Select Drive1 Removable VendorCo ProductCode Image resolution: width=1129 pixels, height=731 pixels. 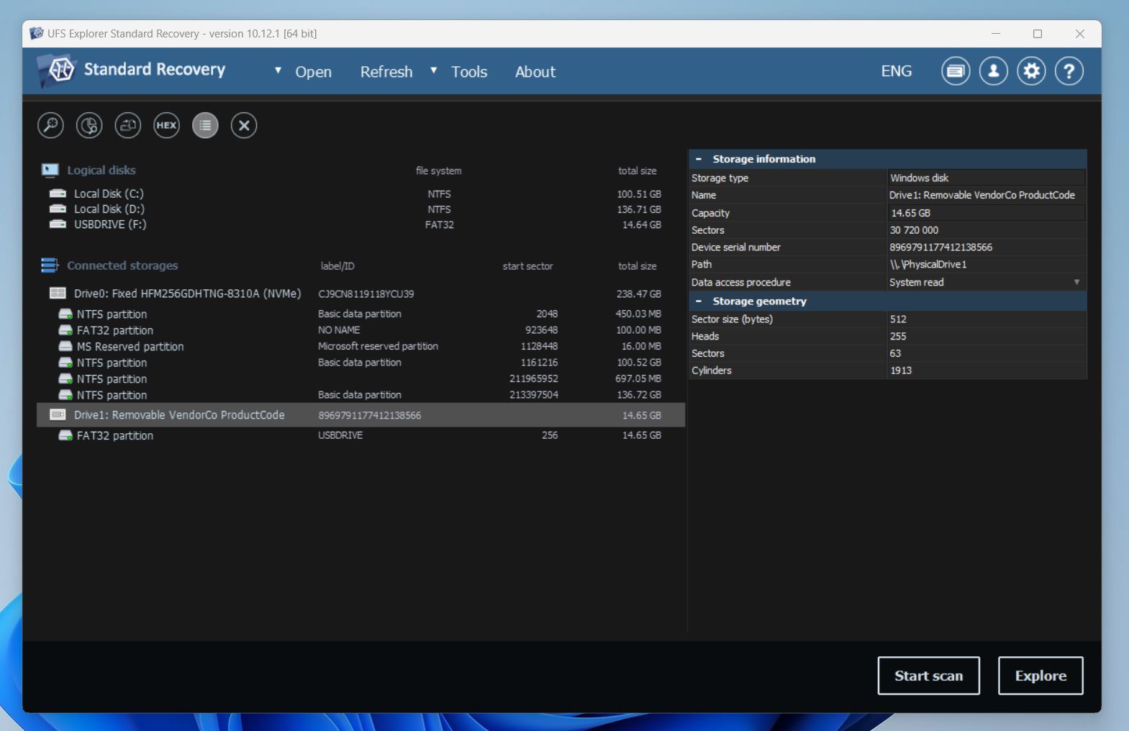point(361,415)
